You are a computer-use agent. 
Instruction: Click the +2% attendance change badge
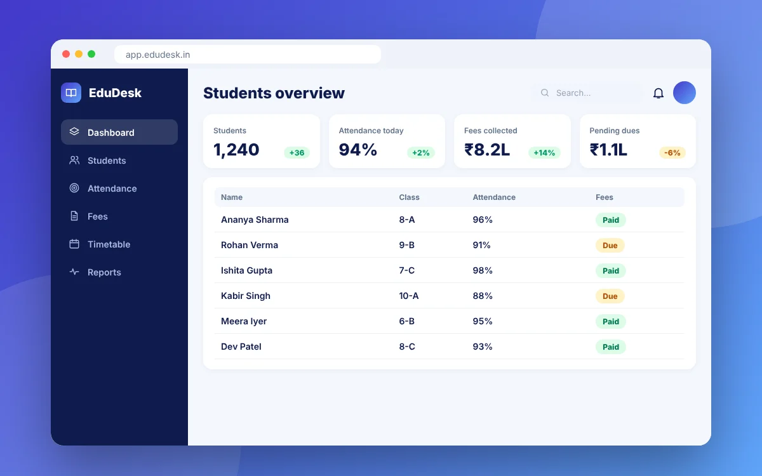coord(421,153)
